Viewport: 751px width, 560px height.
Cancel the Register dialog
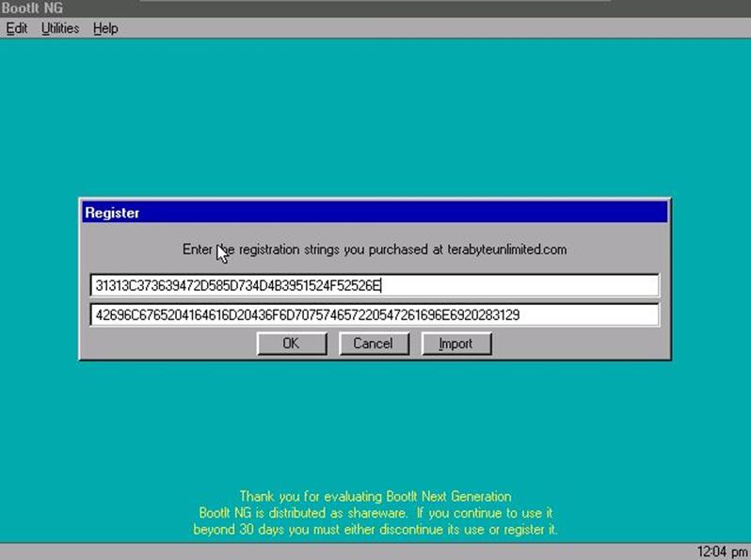[x=374, y=344]
